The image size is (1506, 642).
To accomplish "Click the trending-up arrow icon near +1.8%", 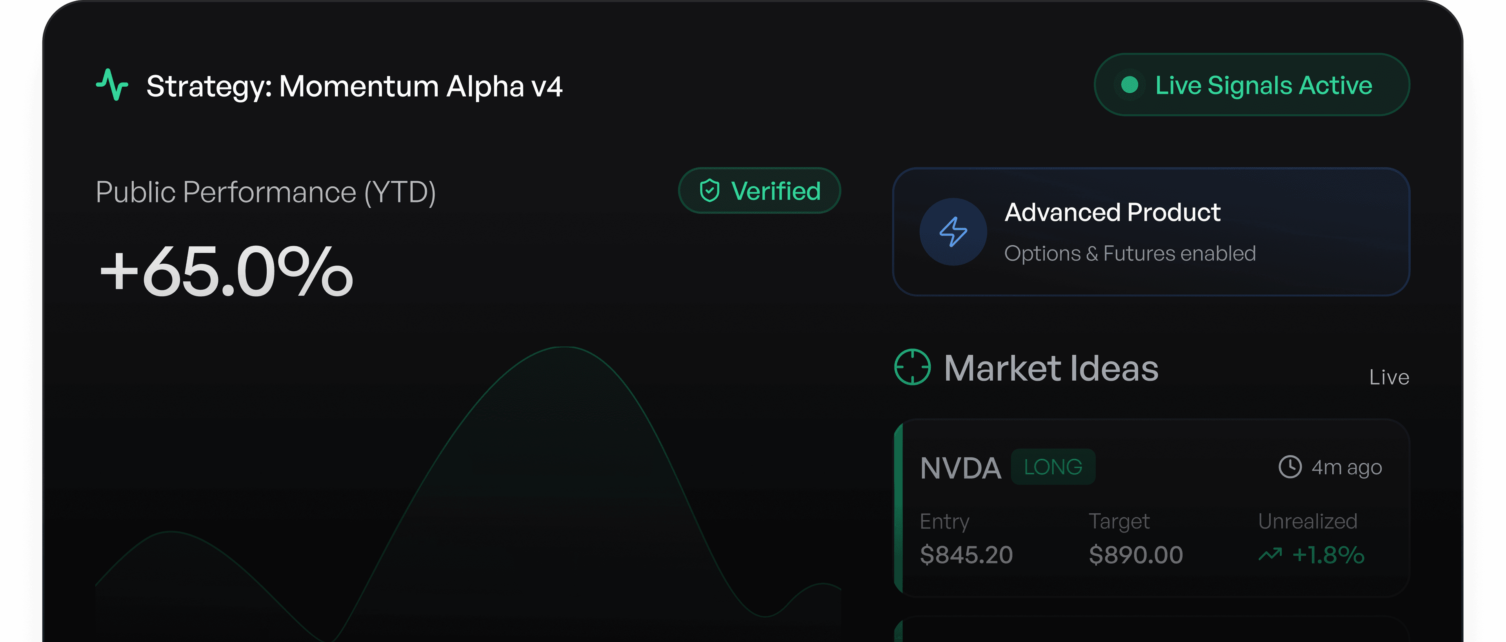I will 1270,554.
